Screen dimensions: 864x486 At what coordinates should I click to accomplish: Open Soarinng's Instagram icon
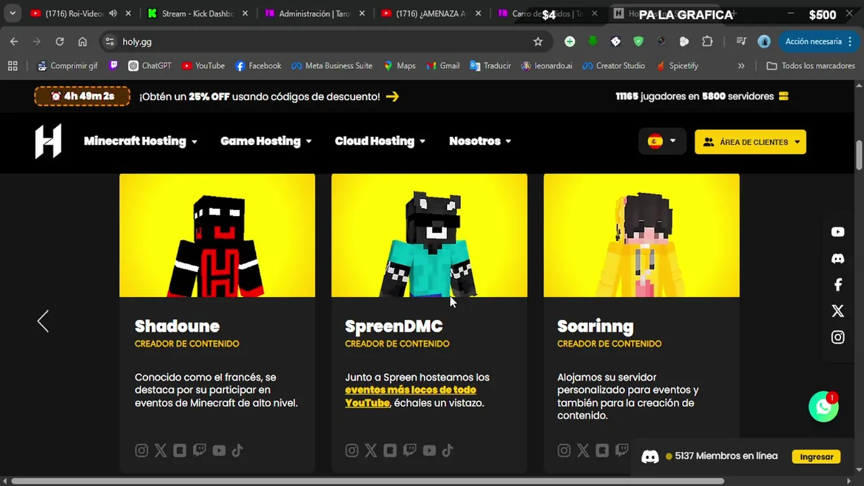point(564,451)
